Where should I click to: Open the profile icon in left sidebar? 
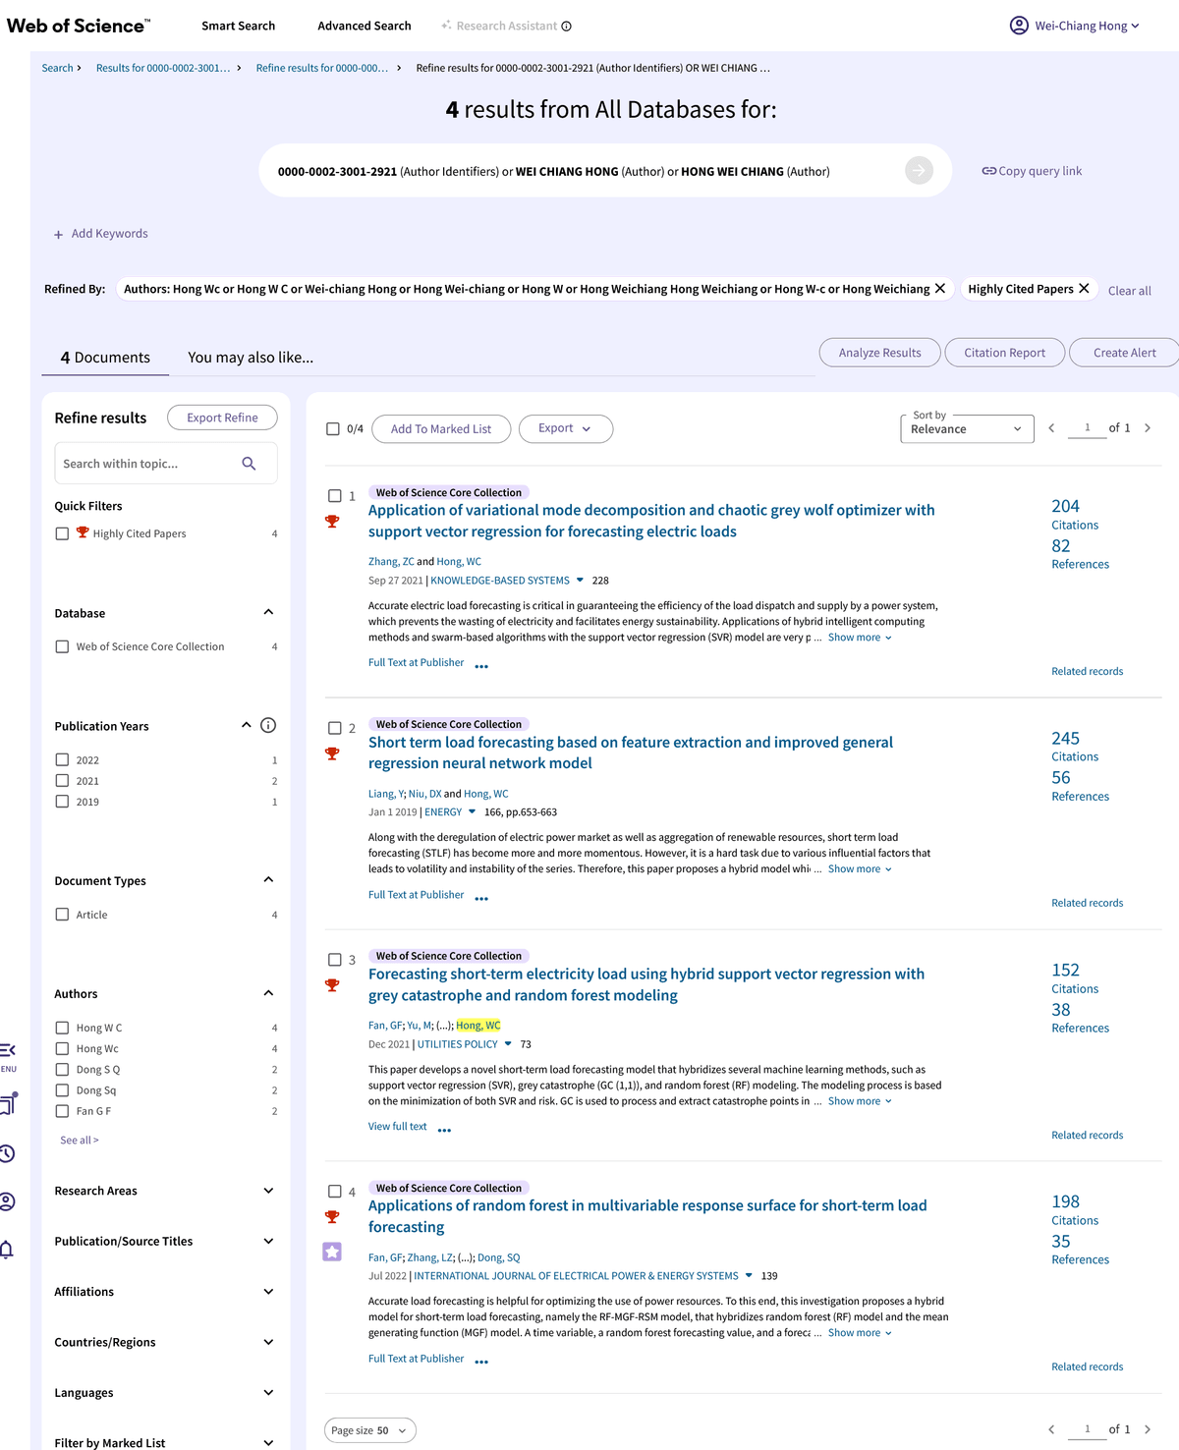coord(7,1201)
